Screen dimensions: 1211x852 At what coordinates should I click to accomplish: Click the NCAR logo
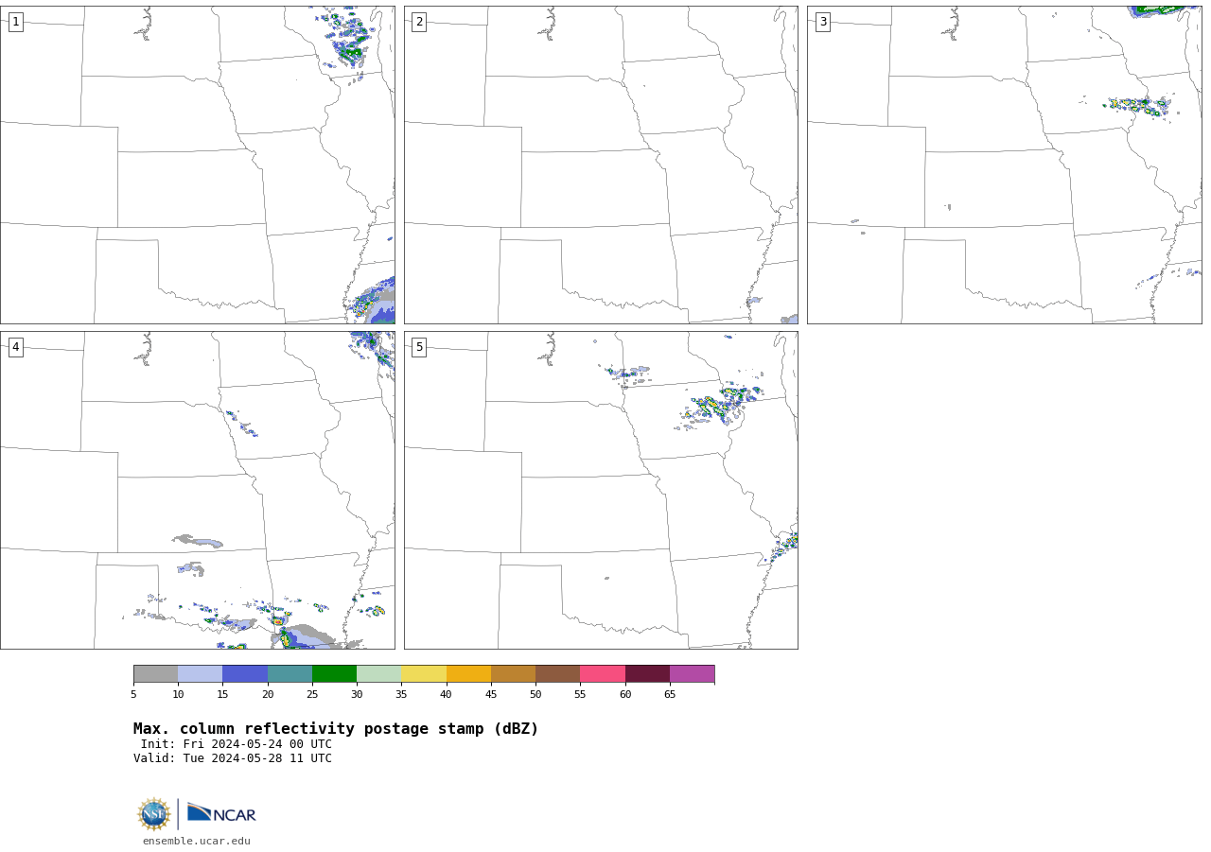221,813
